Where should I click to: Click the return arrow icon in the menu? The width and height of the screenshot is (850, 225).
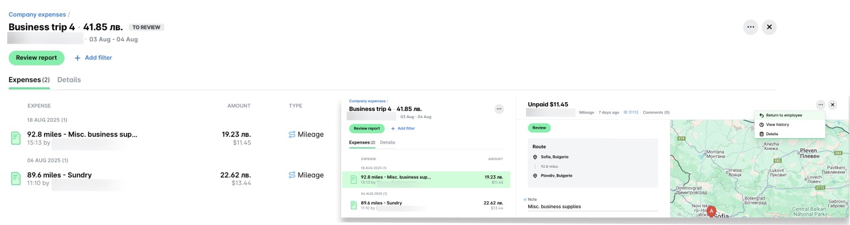tap(761, 115)
